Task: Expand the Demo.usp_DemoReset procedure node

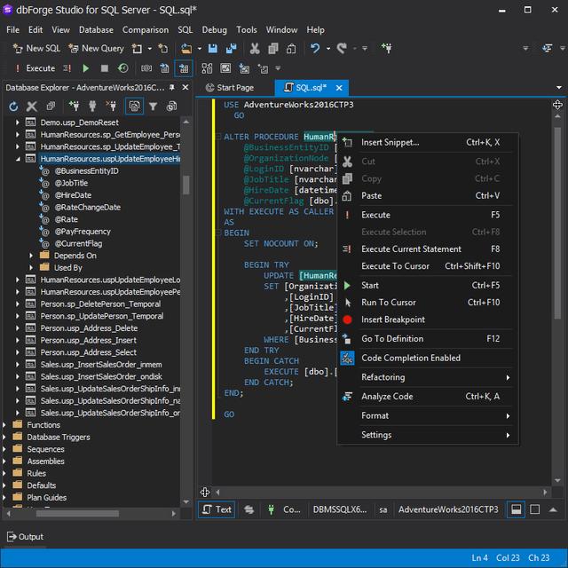Action: click(18, 122)
